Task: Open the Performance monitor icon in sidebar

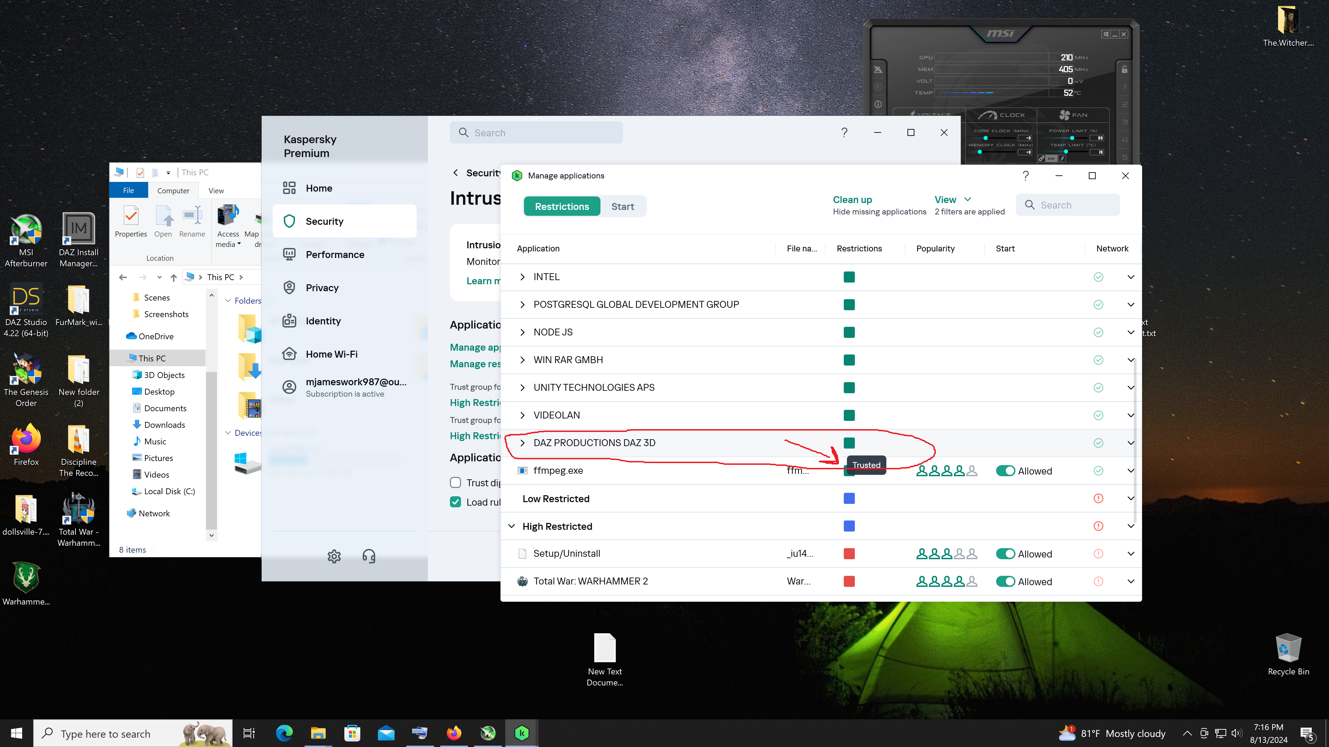Action: point(289,254)
